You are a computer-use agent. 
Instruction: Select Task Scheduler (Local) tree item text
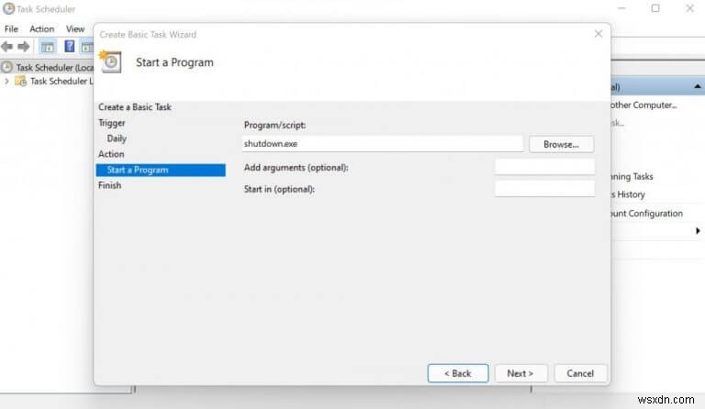point(55,67)
